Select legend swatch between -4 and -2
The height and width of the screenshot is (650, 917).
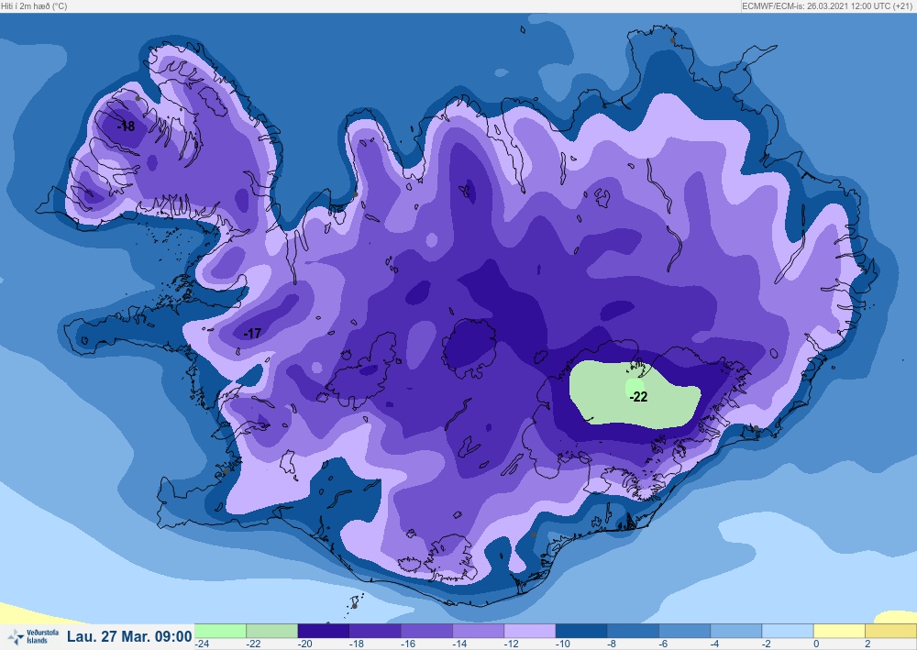(735, 631)
